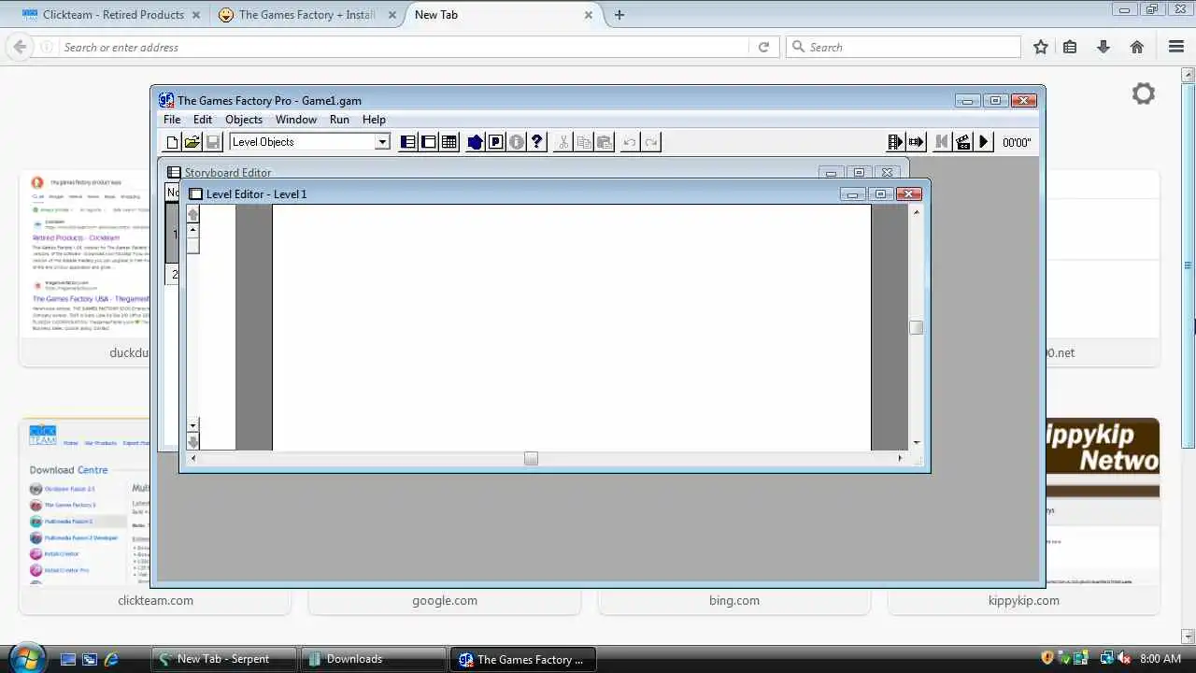Screen dimensions: 1196x673
Task: Open the Windows Start orb
Action: pyautogui.click(x=25, y=658)
